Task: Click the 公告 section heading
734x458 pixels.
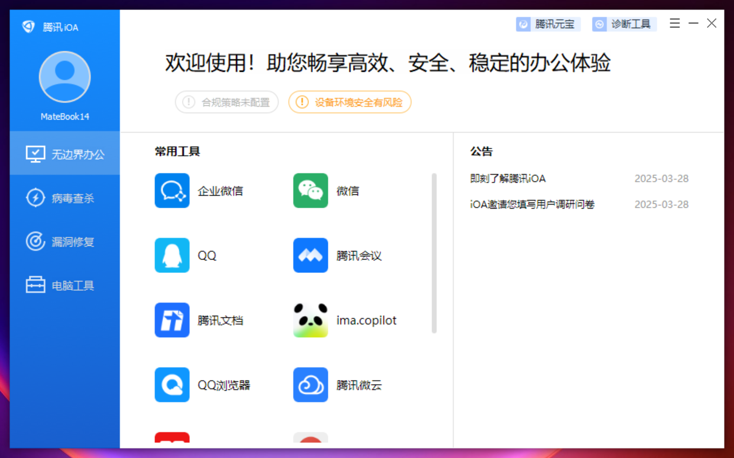Action: (x=481, y=151)
